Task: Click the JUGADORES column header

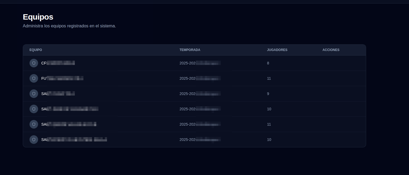Action: click(x=277, y=50)
